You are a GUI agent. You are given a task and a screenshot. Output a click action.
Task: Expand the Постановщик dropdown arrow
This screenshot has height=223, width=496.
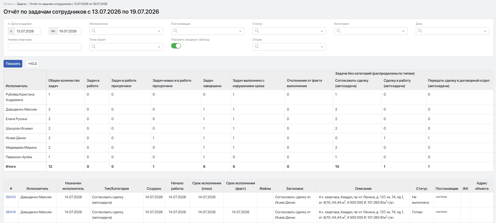click(x=240, y=31)
